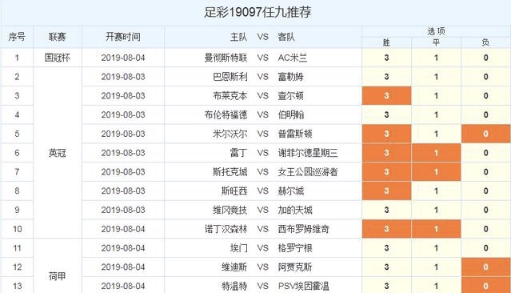Deselect loss 0 for 特温特 vs PSV埃因霍温
This screenshot has height=293, width=511.
tap(485, 286)
